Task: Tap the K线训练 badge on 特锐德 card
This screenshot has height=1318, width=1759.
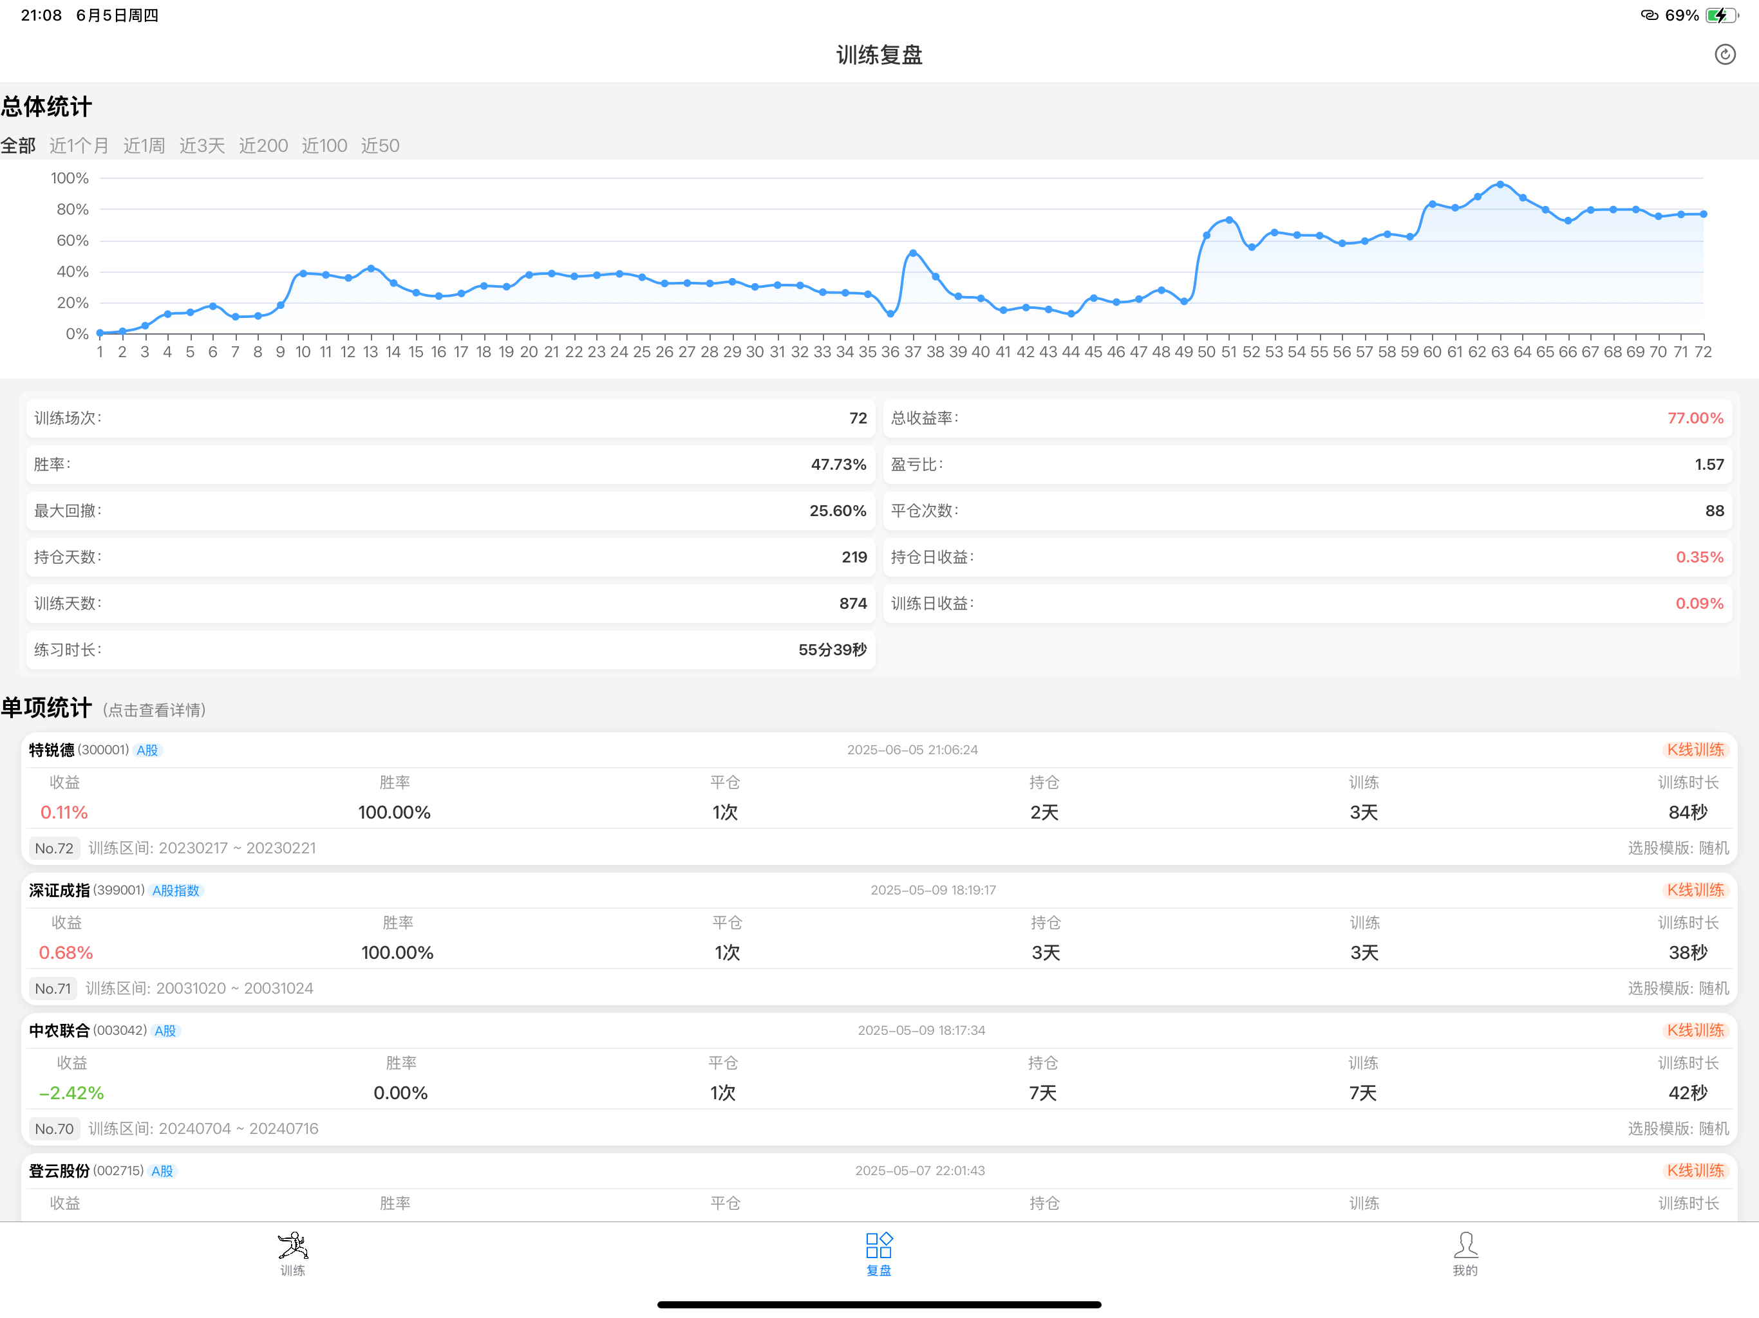Action: 1695,750
